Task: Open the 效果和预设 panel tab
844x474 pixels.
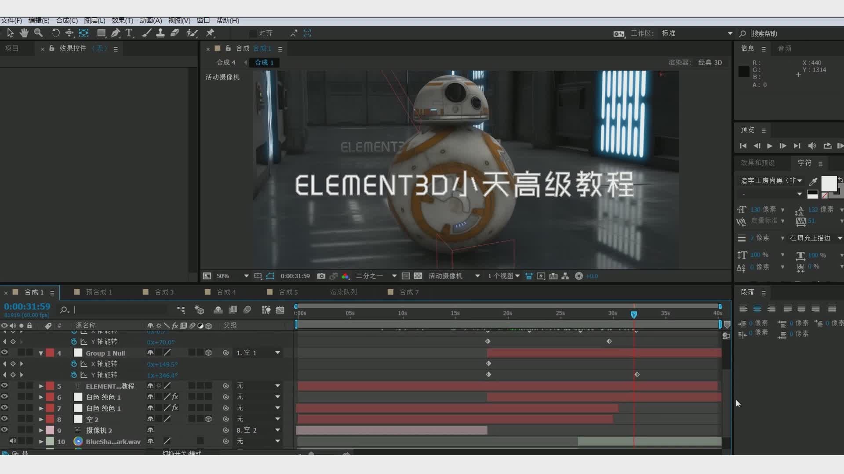Action: (757, 163)
